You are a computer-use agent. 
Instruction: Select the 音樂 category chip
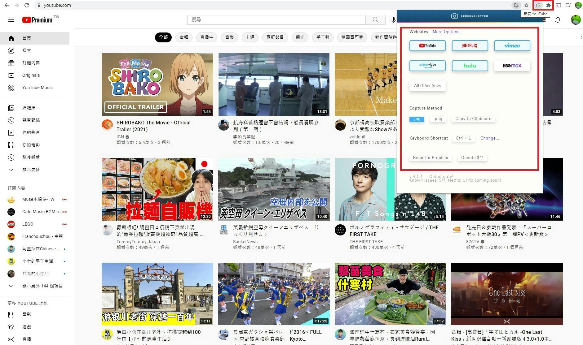point(229,37)
